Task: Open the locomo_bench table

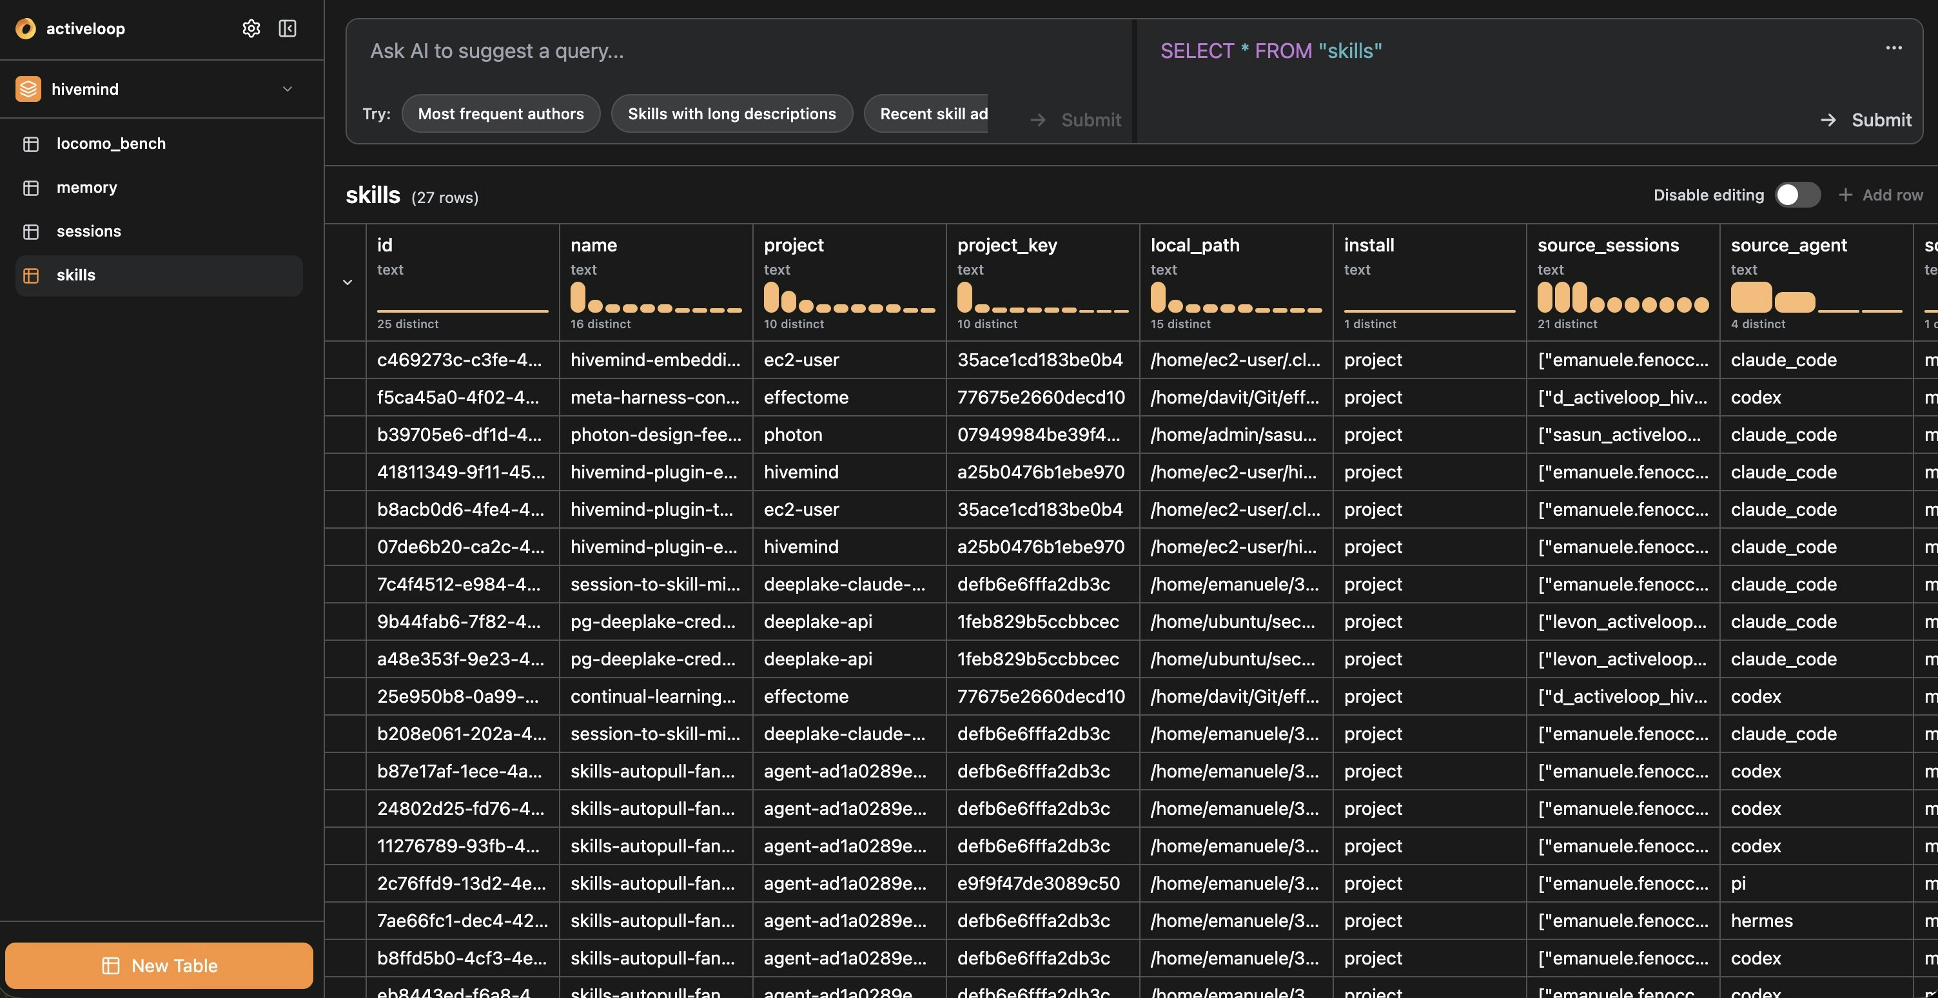Action: (159, 144)
